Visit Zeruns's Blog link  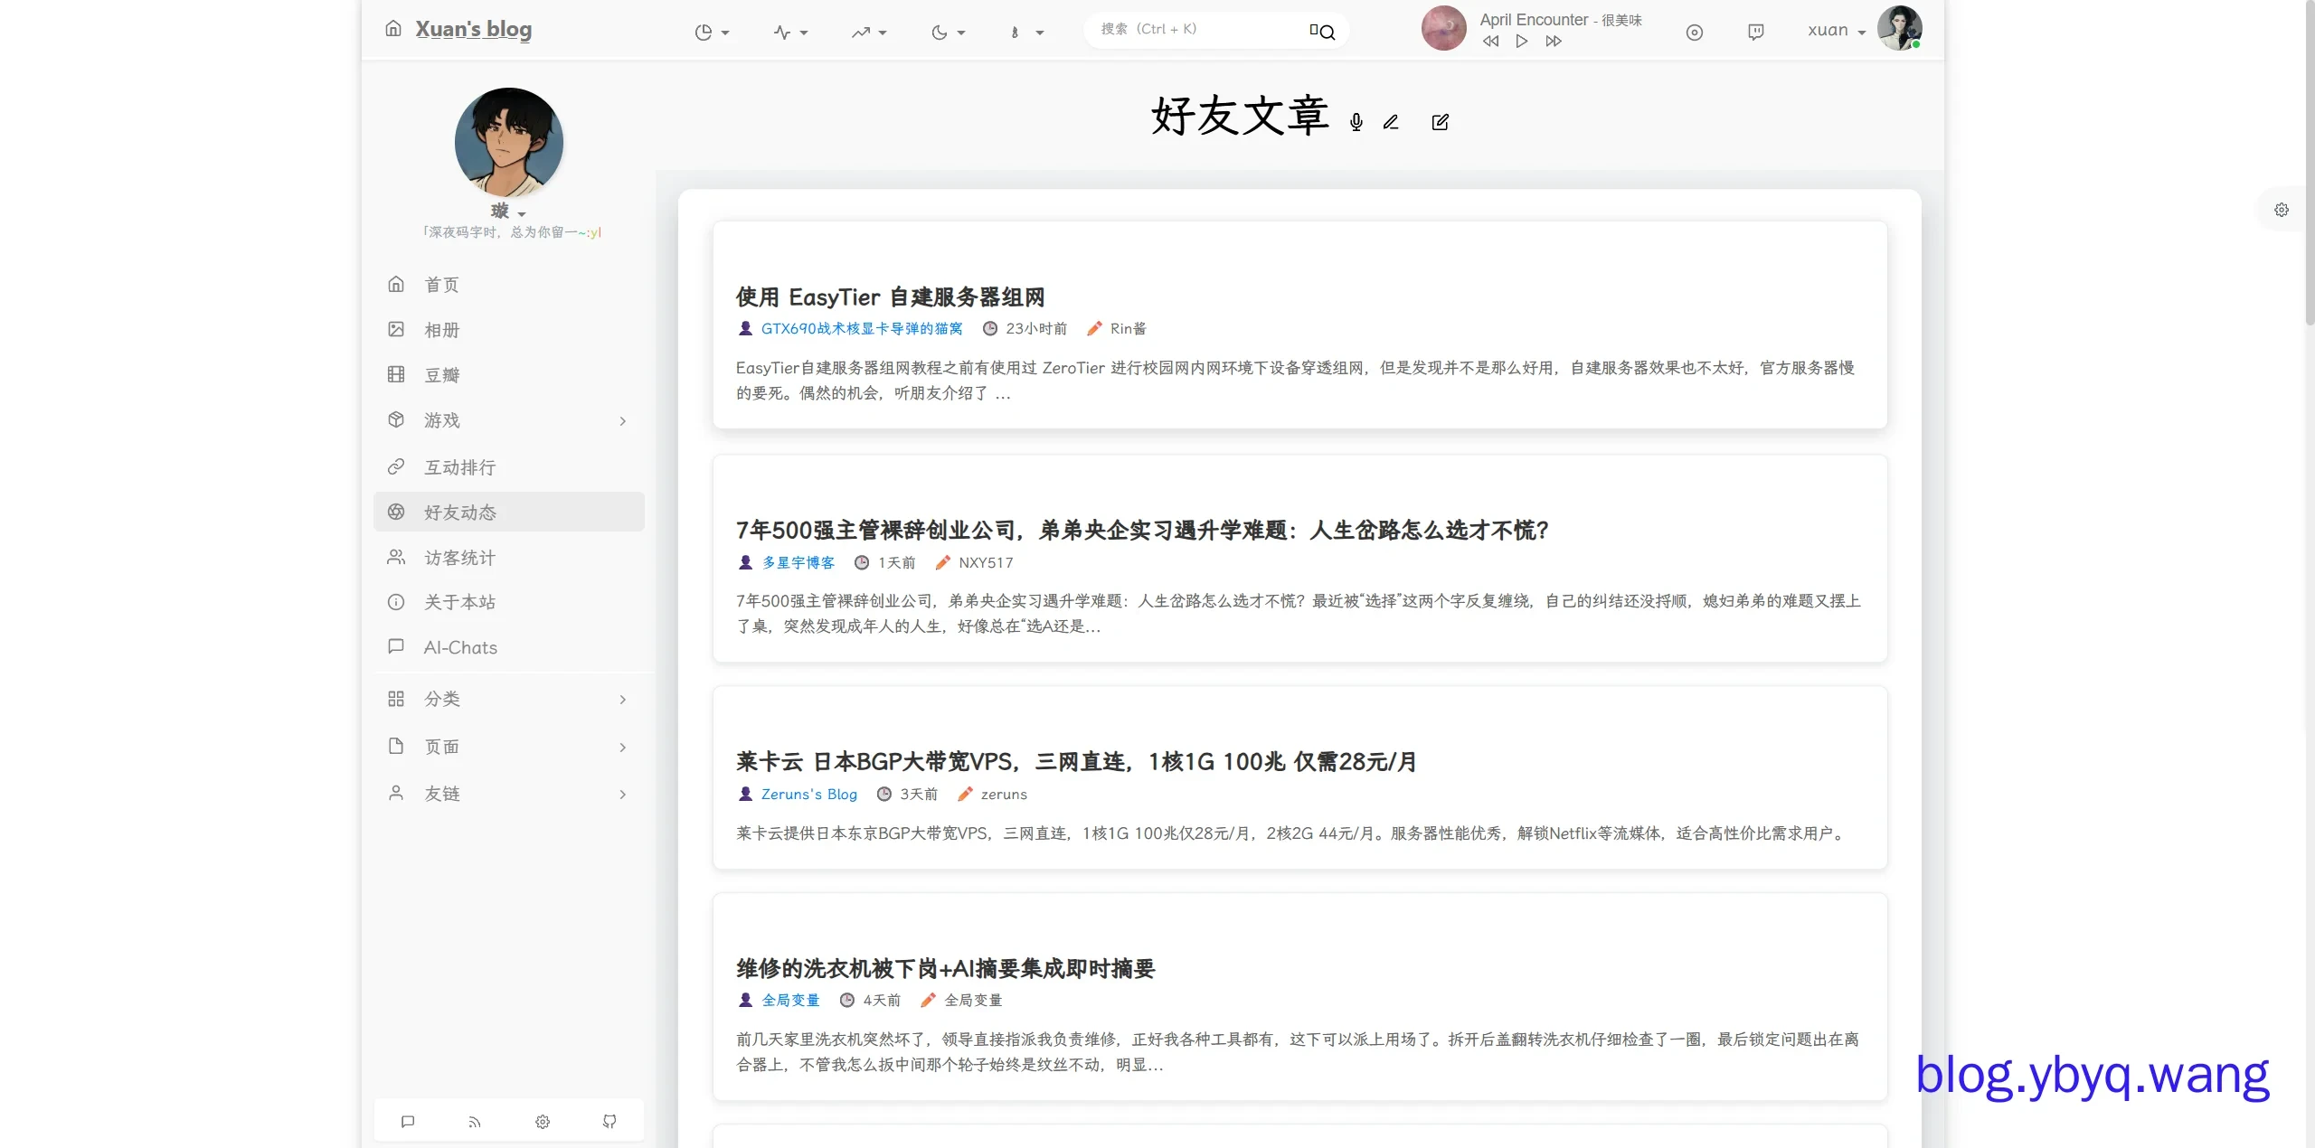809,795
